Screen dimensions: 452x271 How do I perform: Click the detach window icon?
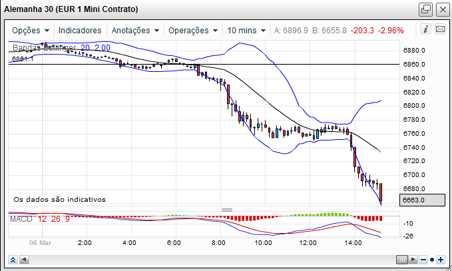click(425, 9)
